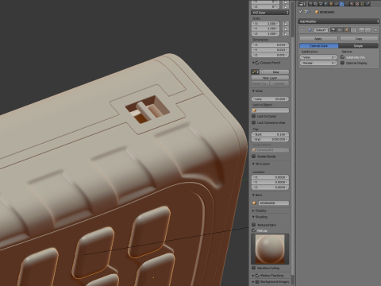Switch to the Material properties tab

(352, 4)
